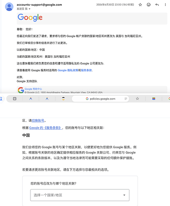170x206 pixels.
Task: Click the Google logo in the email banner
Action: (30, 17)
